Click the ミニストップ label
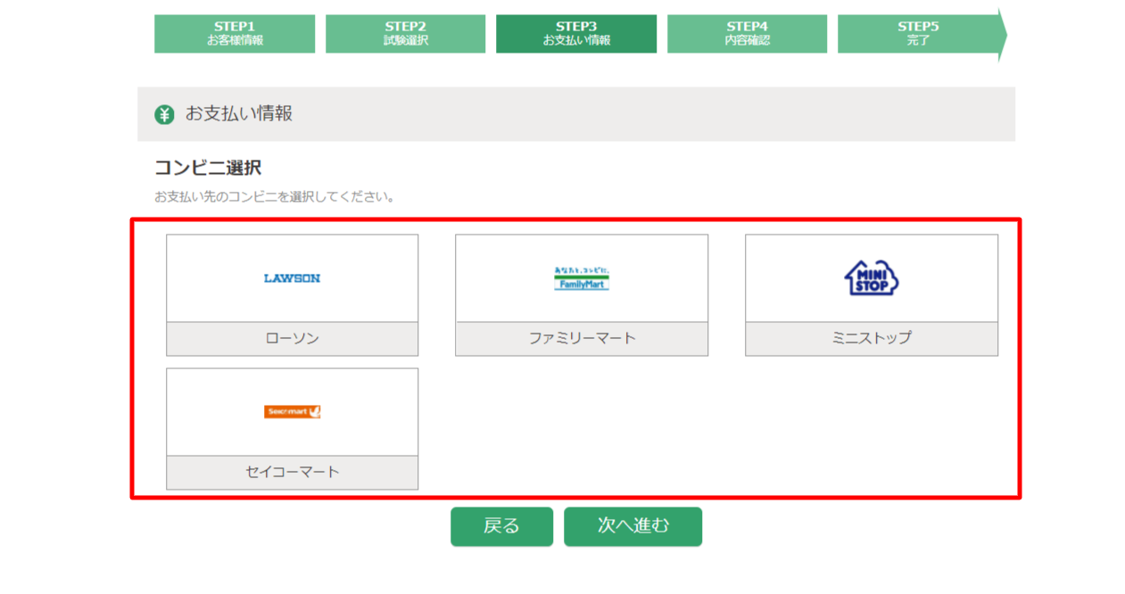1125x594 pixels. coord(872,339)
